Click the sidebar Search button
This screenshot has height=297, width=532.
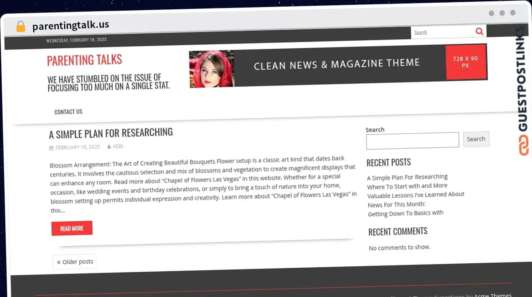pyautogui.click(x=476, y=139)
